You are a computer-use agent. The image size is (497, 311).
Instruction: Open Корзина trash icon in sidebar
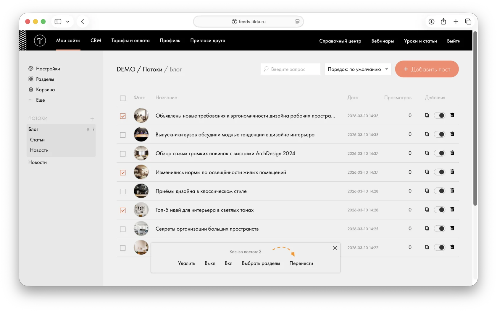click(31, 89)
